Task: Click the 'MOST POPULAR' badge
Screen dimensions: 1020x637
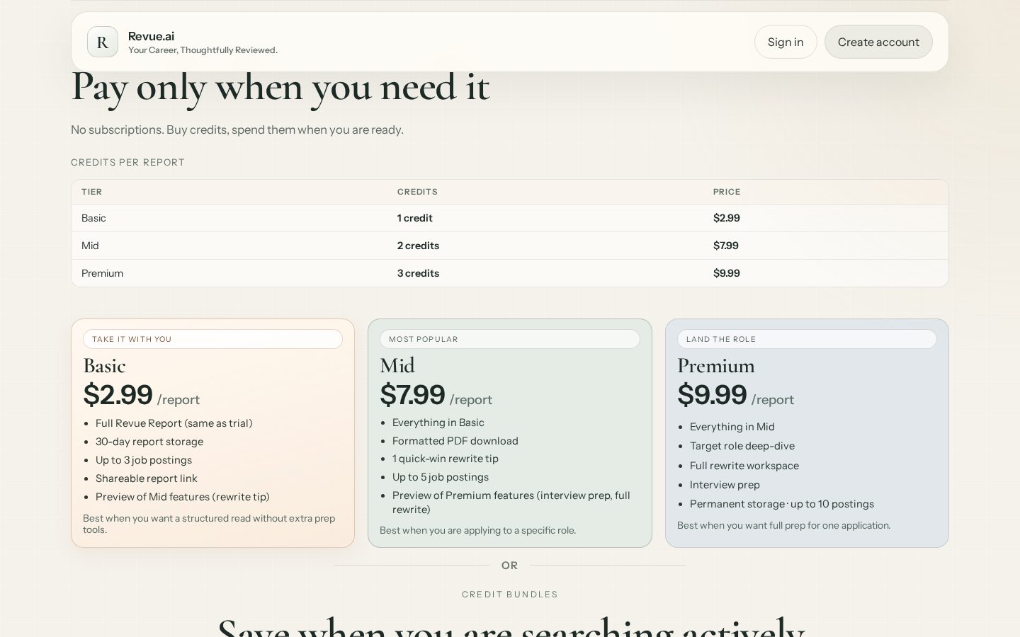Action: point(510,339)
